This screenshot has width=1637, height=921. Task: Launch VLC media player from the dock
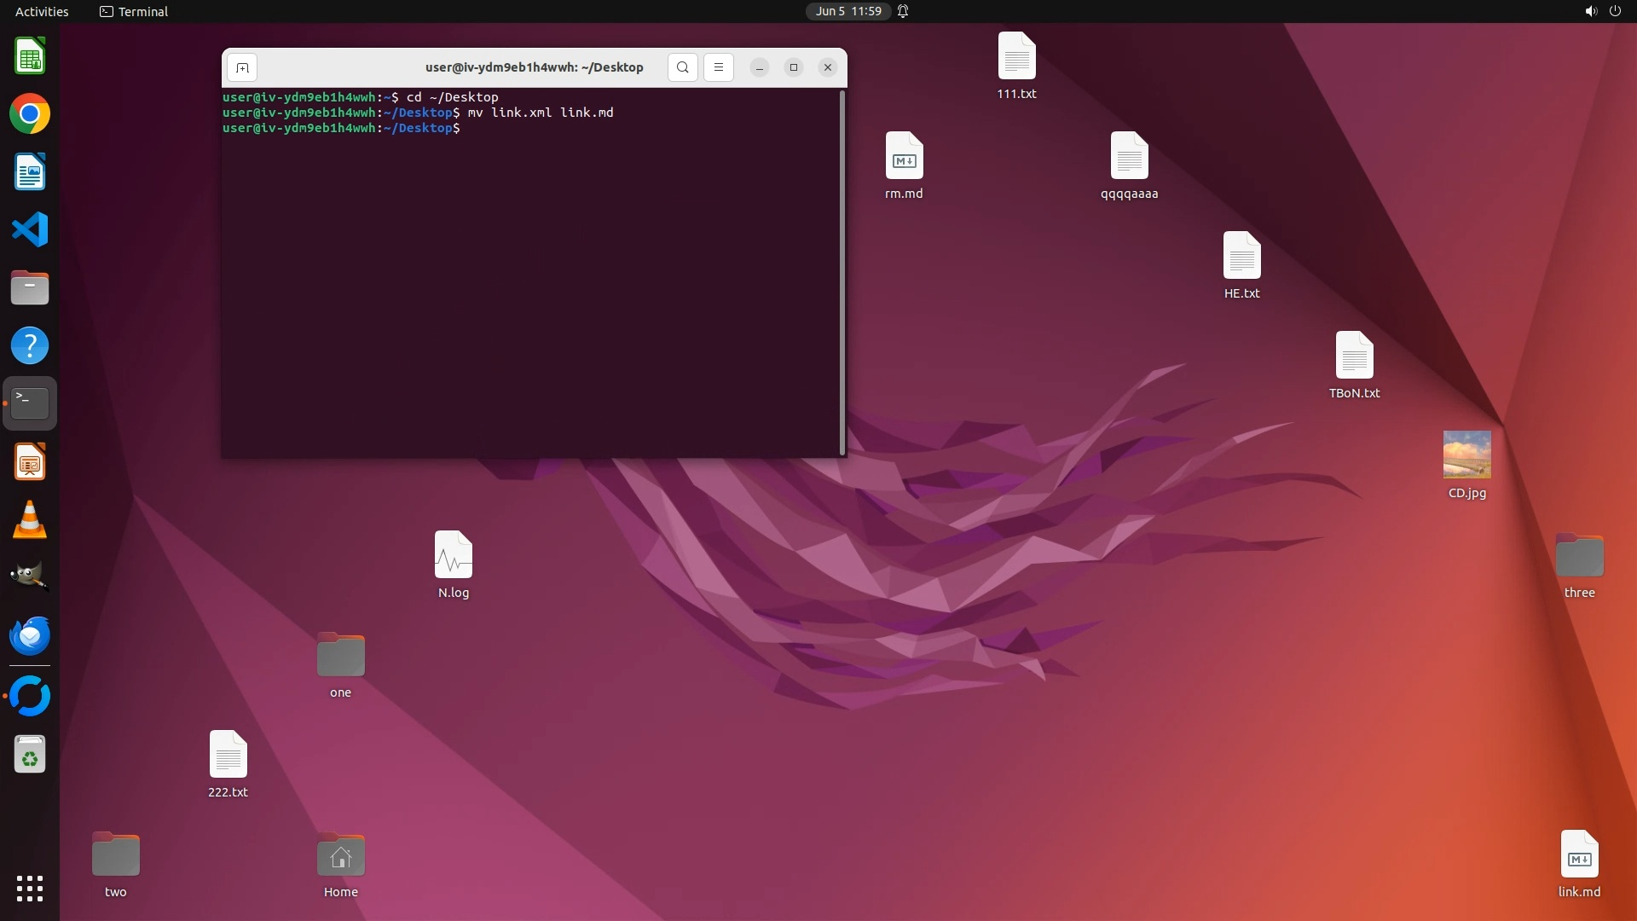pos(30,519)
